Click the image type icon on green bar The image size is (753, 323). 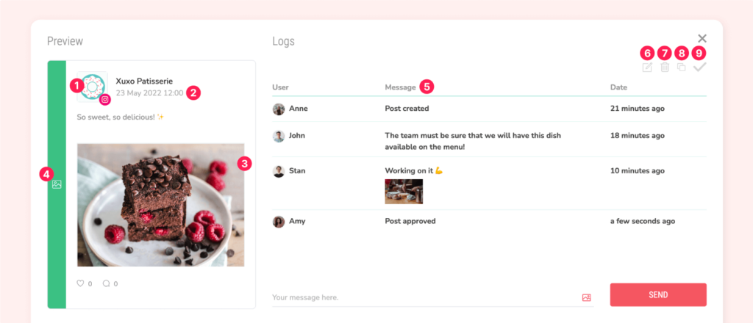57,184
